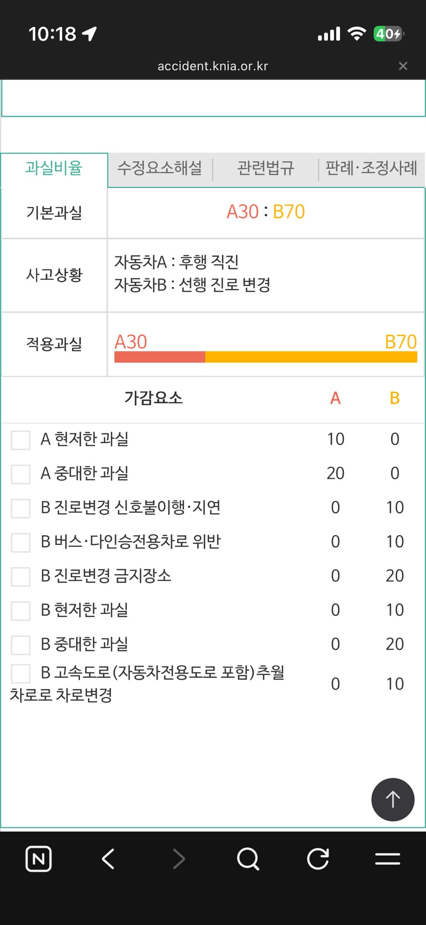Click the orange B70 fault bar
The image size is (426, 925).
[311, 357]
